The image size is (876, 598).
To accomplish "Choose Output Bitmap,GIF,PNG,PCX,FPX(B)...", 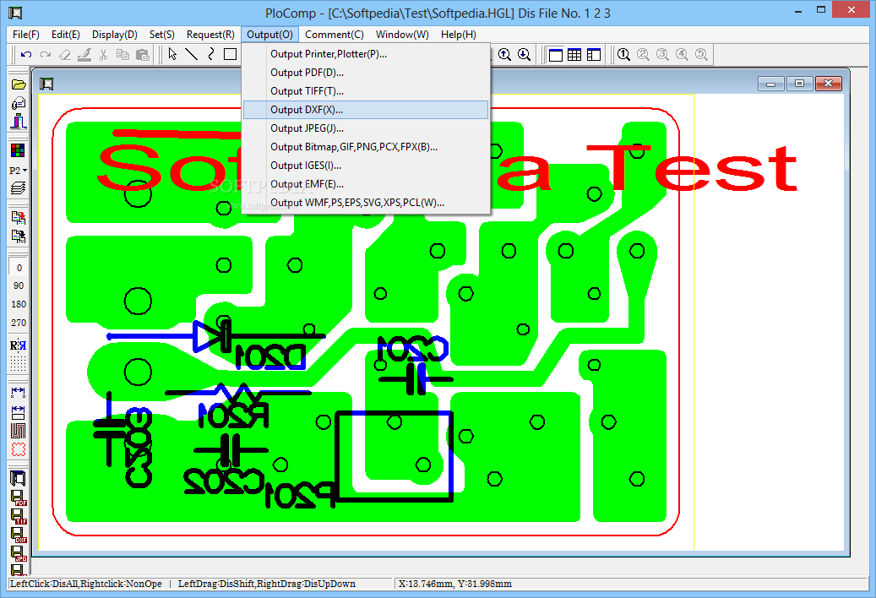I will coord(366,147).
